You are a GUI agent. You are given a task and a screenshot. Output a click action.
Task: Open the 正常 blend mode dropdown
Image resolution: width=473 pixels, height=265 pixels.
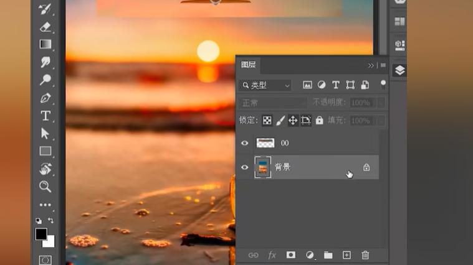point(272,103)
